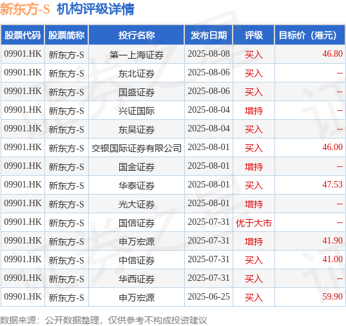This screenshot has width=346, height=326.
Task: Click the 发布日期 column header
Action: [x=209, y=35]
